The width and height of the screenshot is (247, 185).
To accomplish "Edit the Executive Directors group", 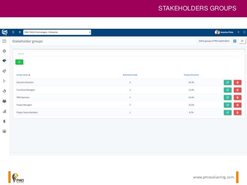I will [x=228, y=82].
